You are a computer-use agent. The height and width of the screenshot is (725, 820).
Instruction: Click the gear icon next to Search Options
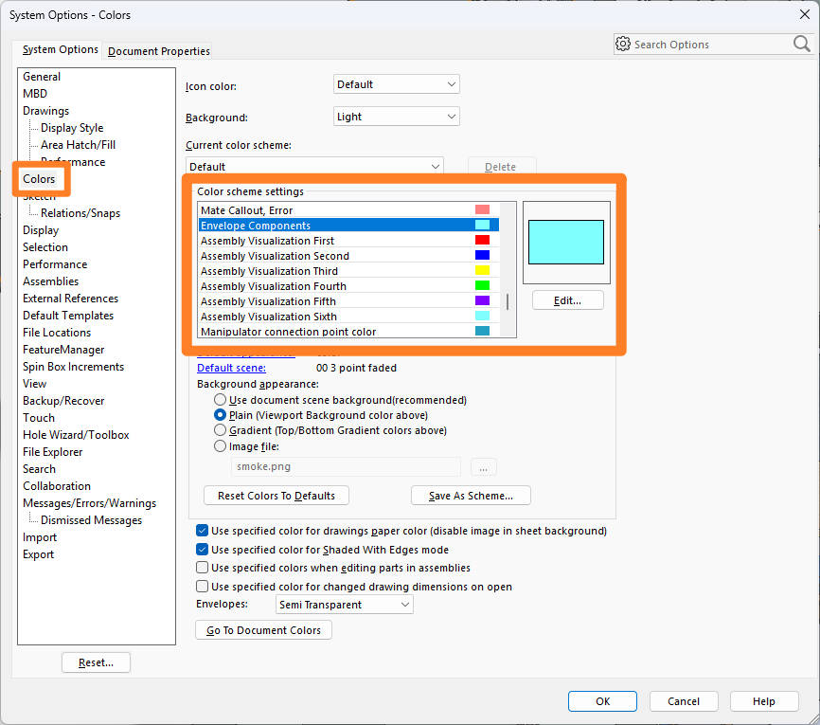623,44
